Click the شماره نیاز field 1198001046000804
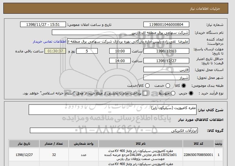This screenshot has width=235, height=166. tap(166, 25)
